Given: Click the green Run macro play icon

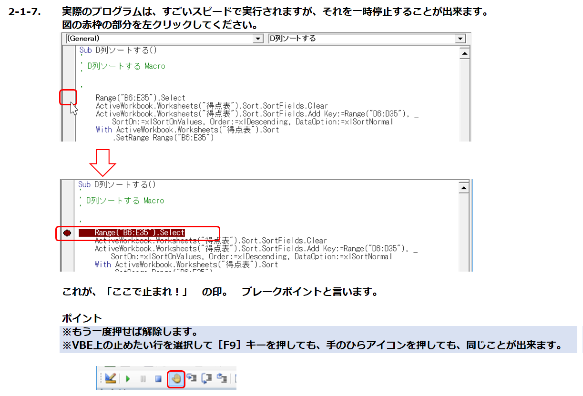Looking at the screenshot, I should 128,379.
